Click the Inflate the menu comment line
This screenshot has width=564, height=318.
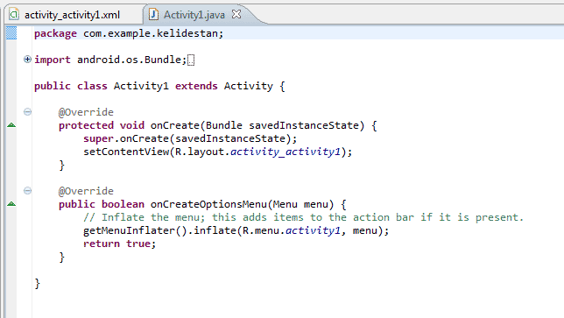coord(303,217)
